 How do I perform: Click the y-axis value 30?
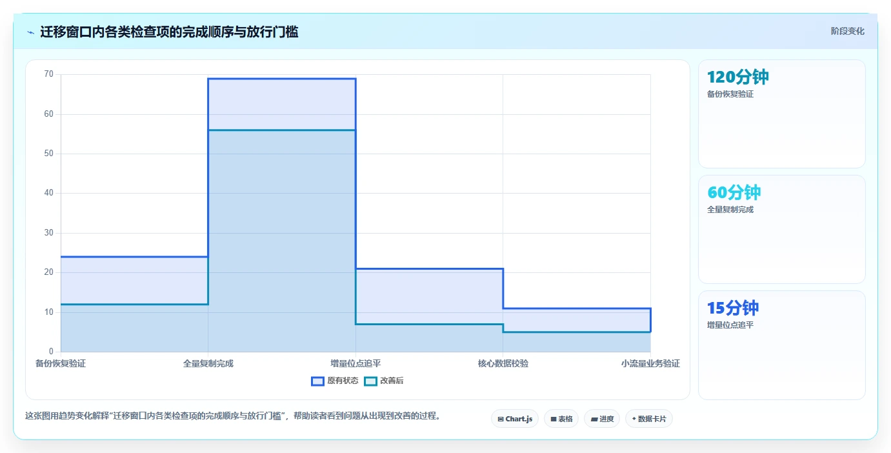click(x=49, y=233)
